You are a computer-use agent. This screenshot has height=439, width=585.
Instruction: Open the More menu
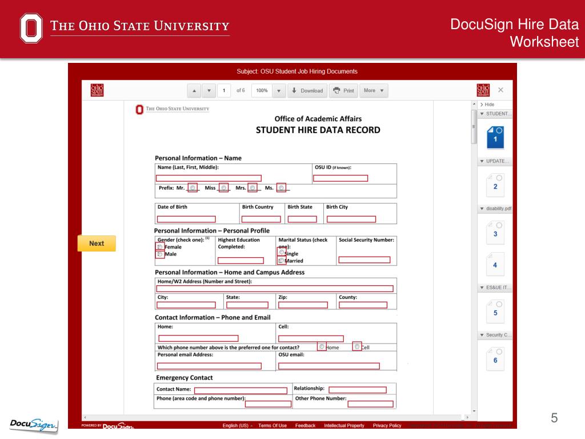[x=374, y=91]
